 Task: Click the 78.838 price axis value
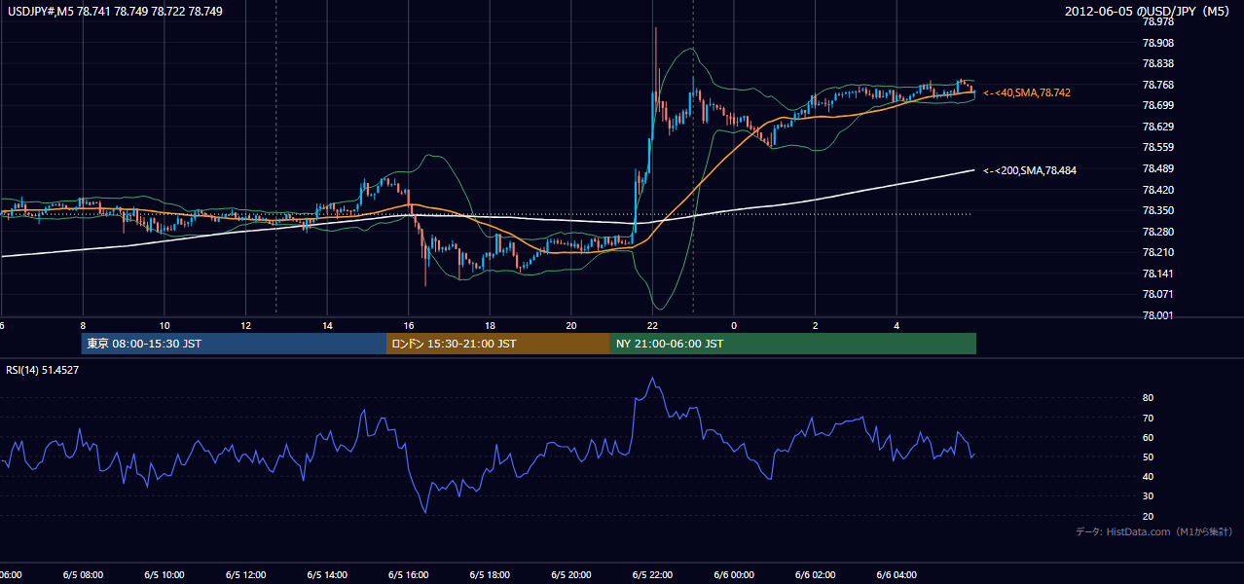1157,64
